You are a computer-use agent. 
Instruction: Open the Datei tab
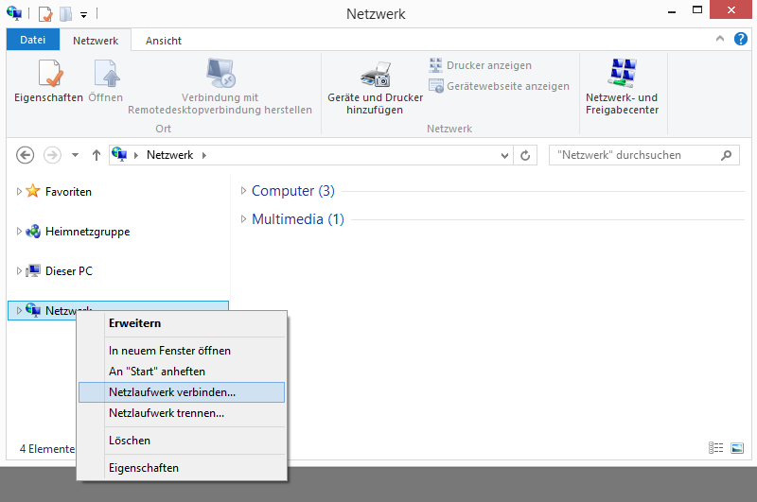click(x=33, y=40)
